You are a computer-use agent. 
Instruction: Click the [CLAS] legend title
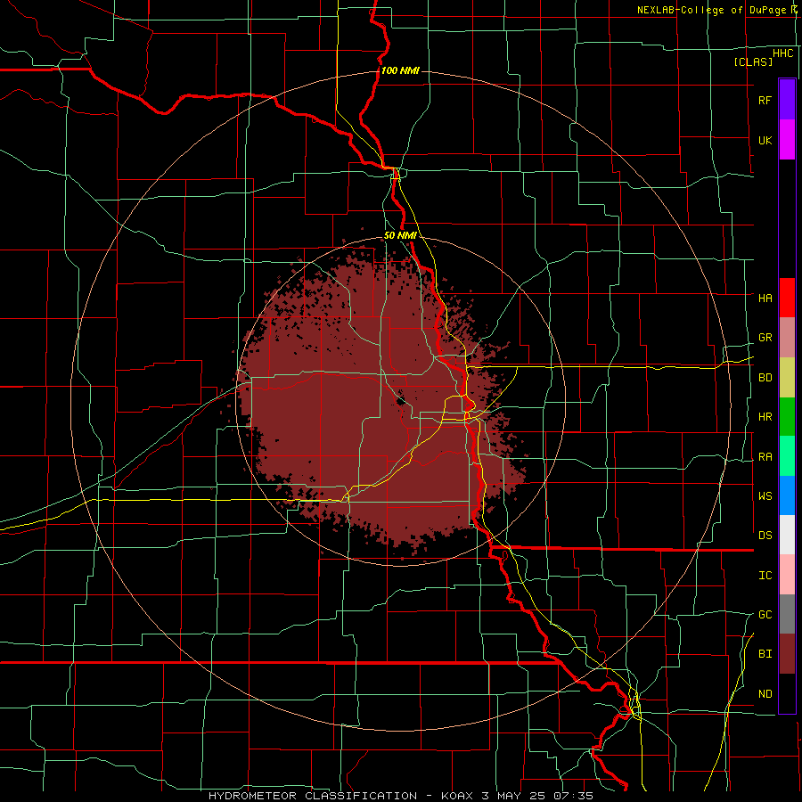753,61
